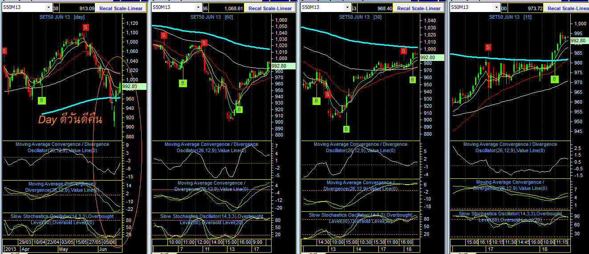Click the Slow Stochastics Oscillator label in day chart
The image size is (589, 254).
62,219
